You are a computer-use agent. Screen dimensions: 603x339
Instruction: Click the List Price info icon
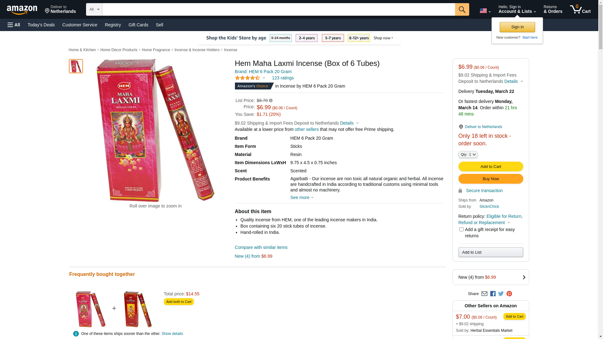[x=271, y=101]
